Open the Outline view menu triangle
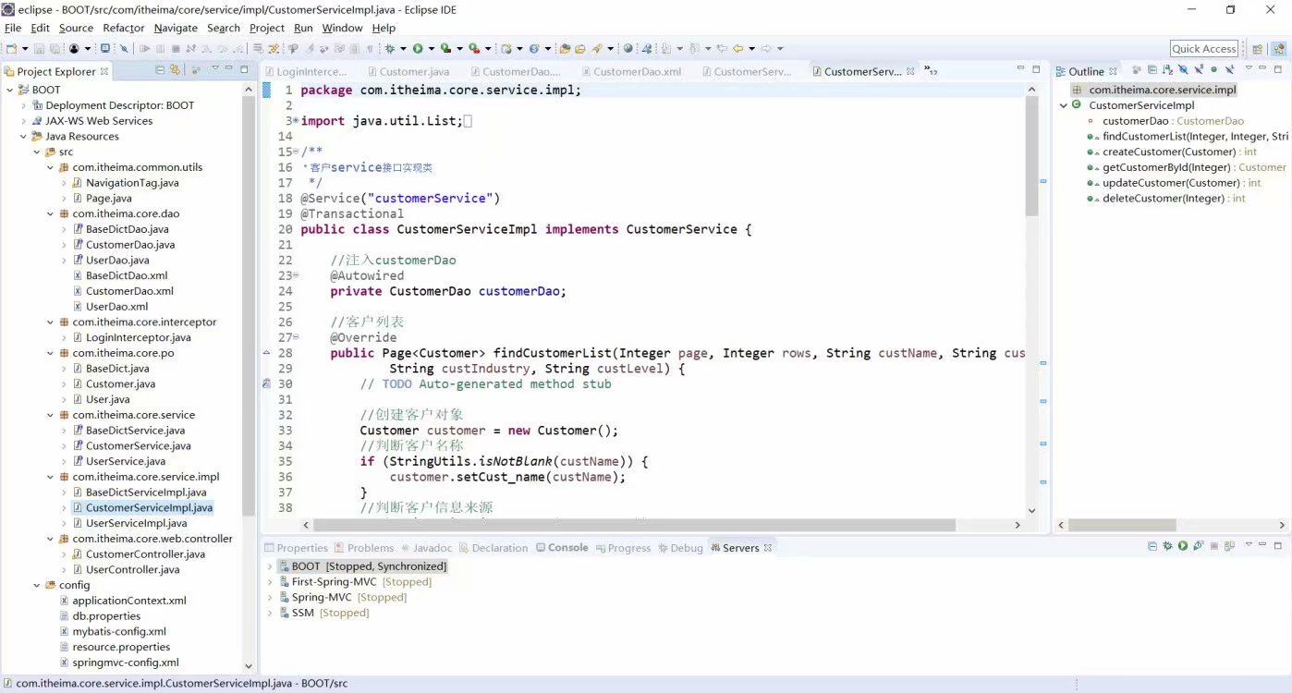The width and height of the screenshot is (1292, 693). pyautogui.click(x=1249, y=67)
